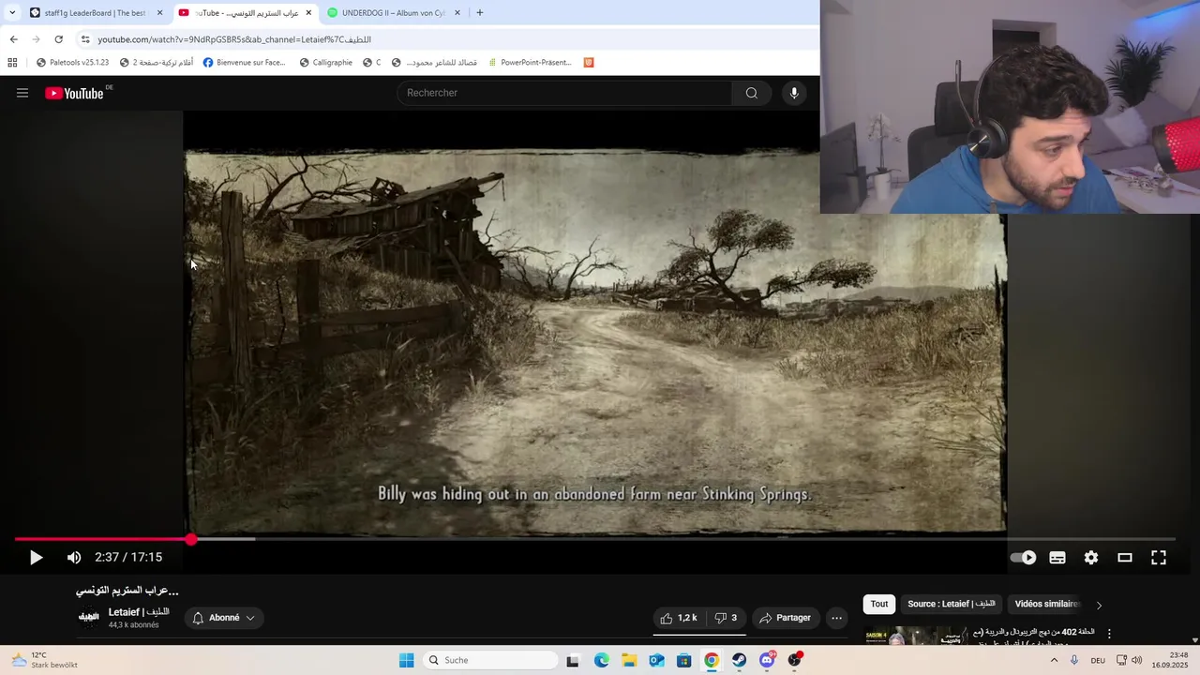Open a new browser tab
The height and width of the screenshot is (675, 1200).
click(x=480, y=13)
